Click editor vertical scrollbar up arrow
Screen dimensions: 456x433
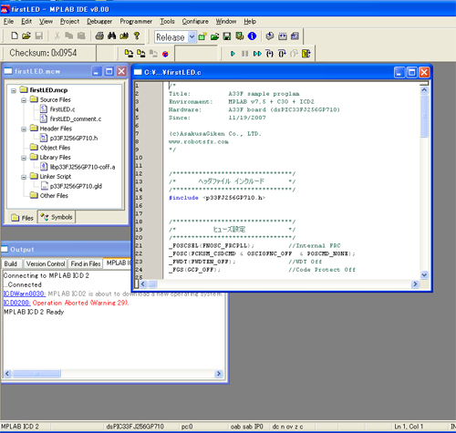click(424, 90)
